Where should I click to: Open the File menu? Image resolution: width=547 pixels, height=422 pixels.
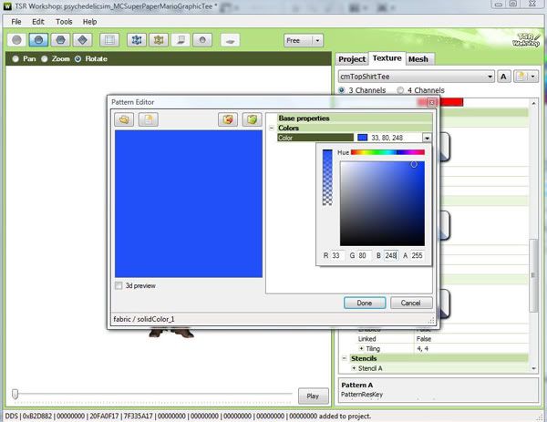click(16, 22)
